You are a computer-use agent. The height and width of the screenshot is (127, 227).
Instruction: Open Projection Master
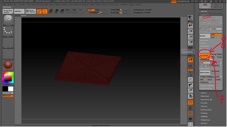point(8,11)
